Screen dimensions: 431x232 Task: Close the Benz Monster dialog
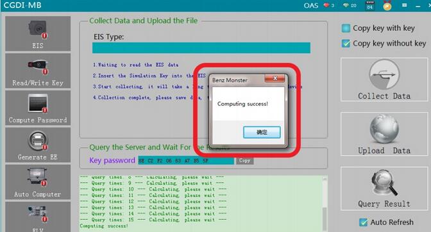(275, 79)
